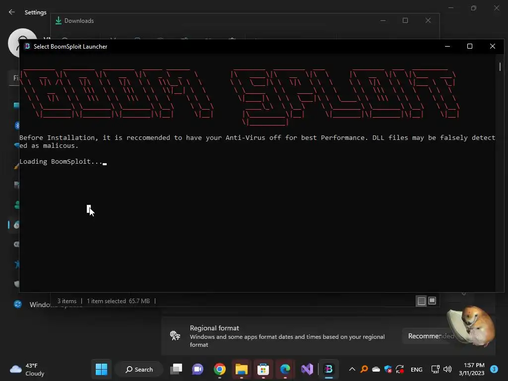
Task: Switch input language via ENG indicator
Action: coord(416,369)
